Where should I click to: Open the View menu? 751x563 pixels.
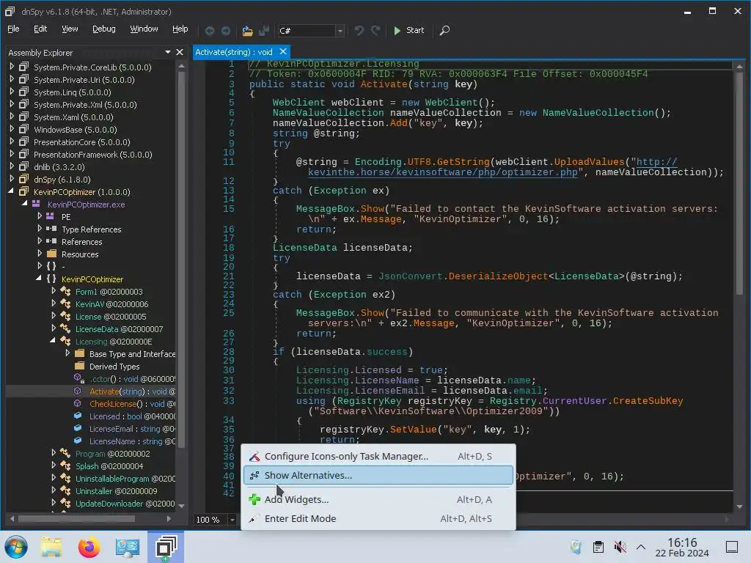(x=70, y=29)
